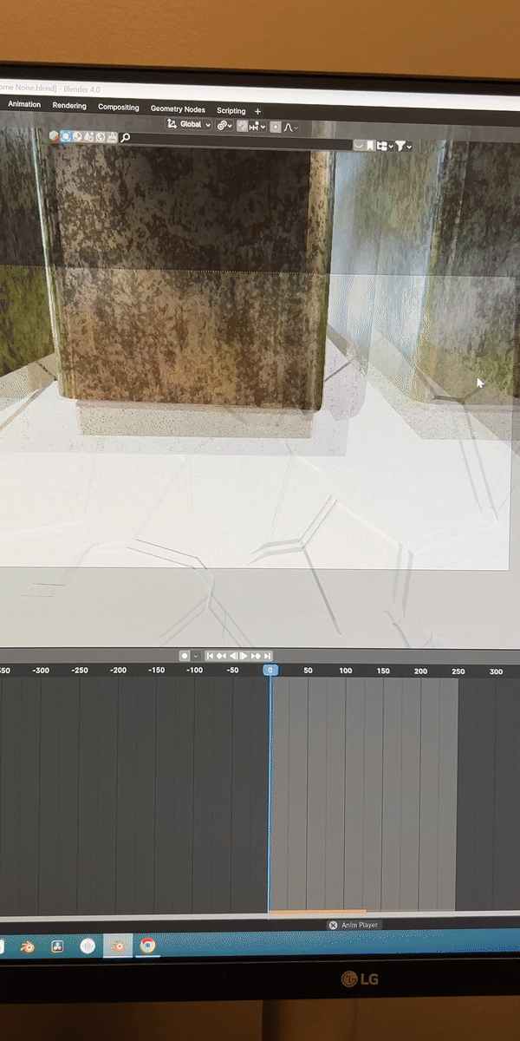Open the proportional editing falloff dropdown
The image size is (520, 1041).
click(290, 128)
